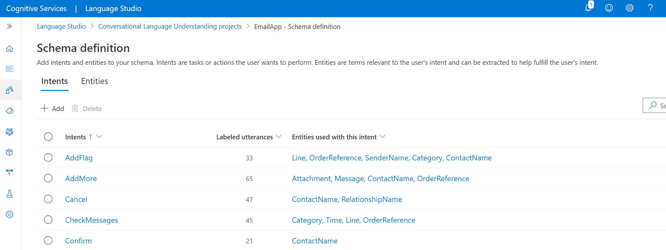Switch to the Entities tab
666x250 pixels.
point(94,81)
